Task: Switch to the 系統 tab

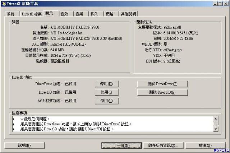Action: pyautogui.click(x=12, y=14)
